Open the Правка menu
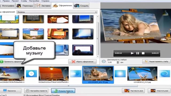The width and height of the screenshot is (171, 96). click(x=6, y=1)
